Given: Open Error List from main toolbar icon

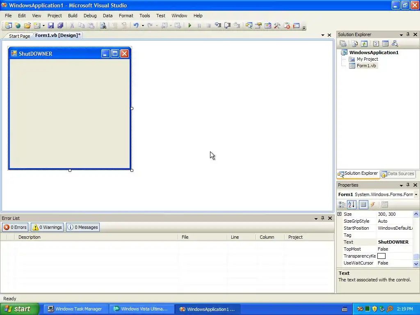Looking at the screenshot, I should pyautogui.click(x=287, y=25).
